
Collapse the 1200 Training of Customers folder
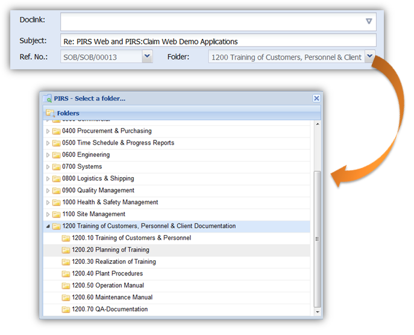point(48,227)
